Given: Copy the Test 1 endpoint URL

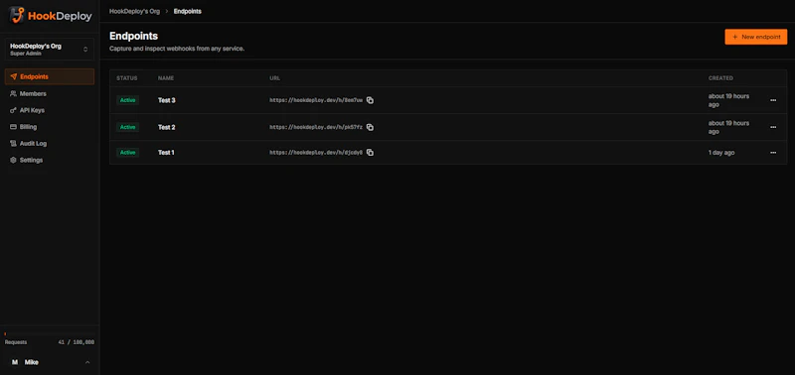Looking at the screenshot, I should click(370, 153).
